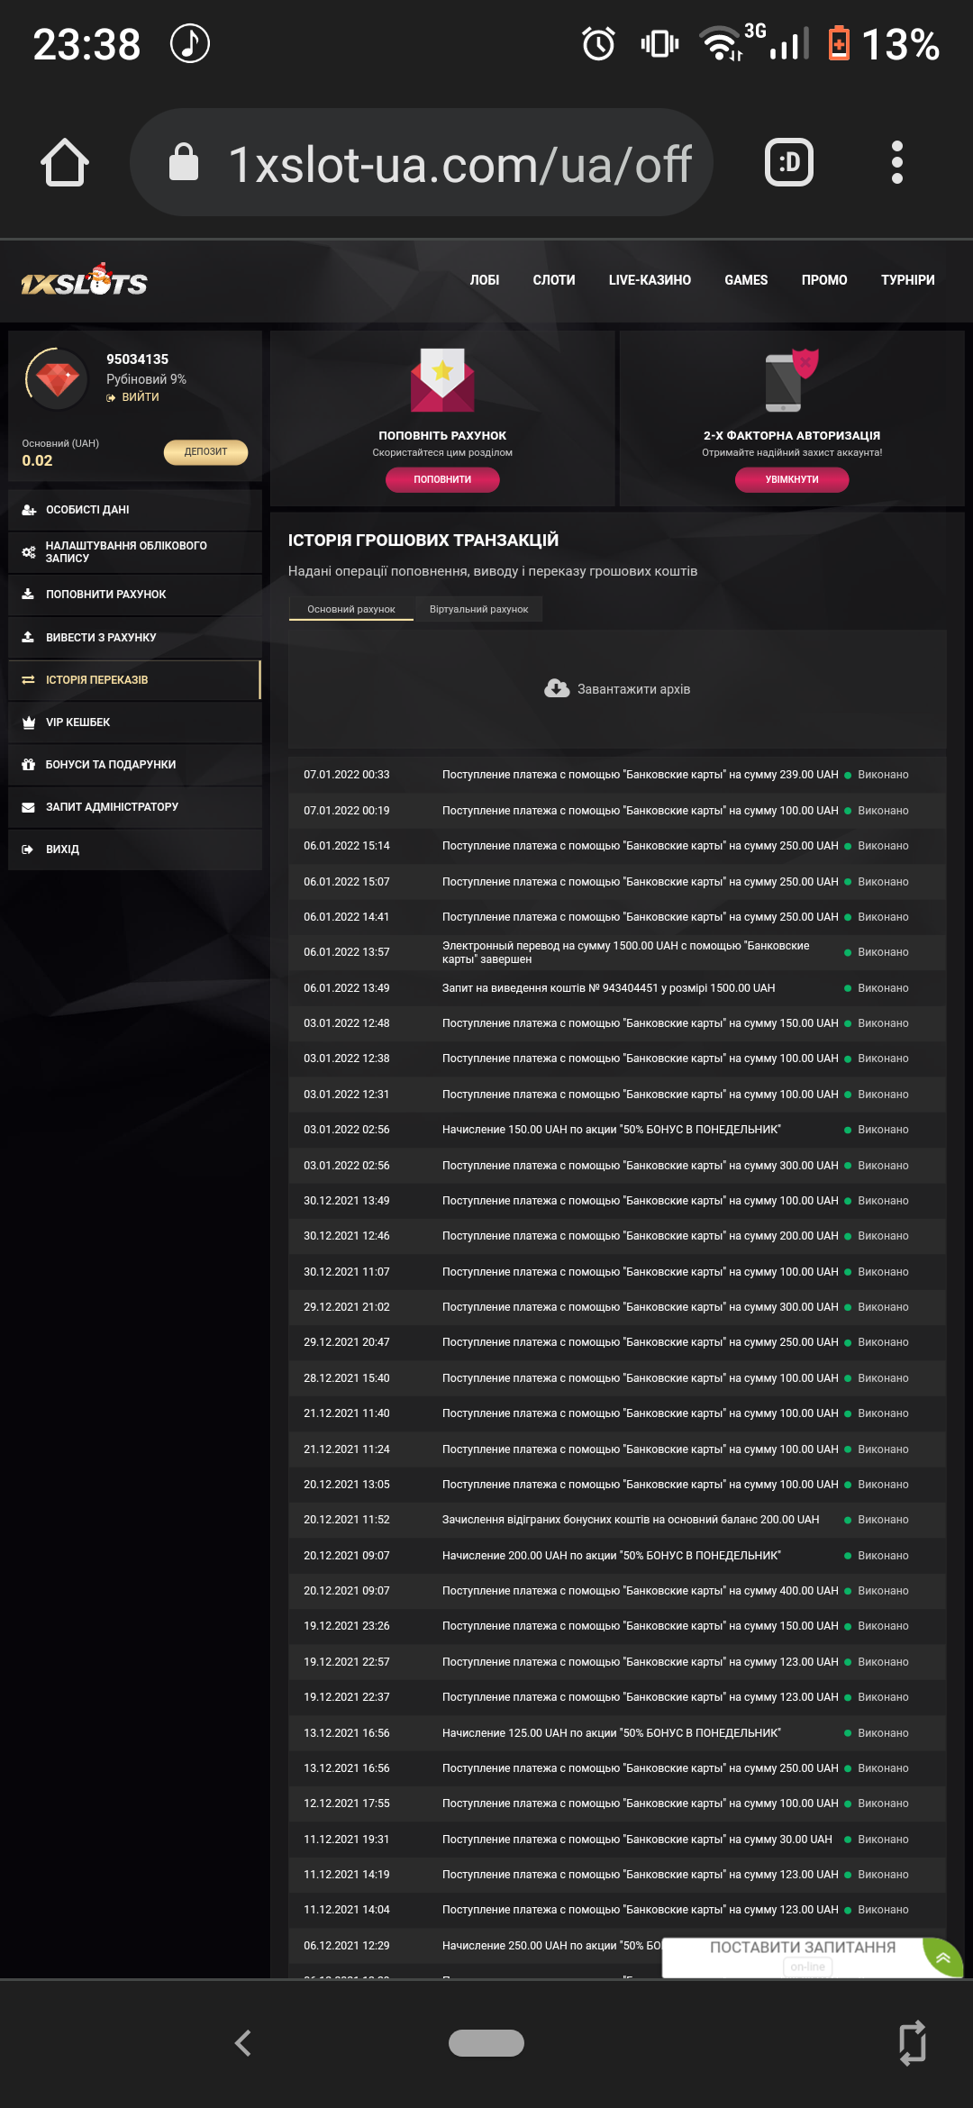Tap the screen rotation icon
This screenshot has height=2108, width=973.
tap(913, 2043)
